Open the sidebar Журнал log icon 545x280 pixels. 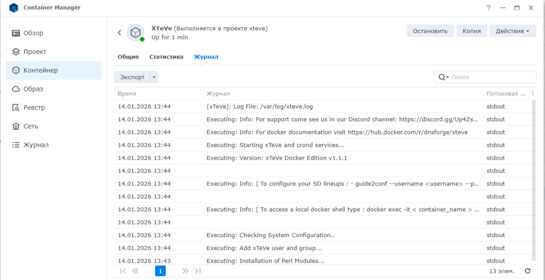tap(16, 145)
